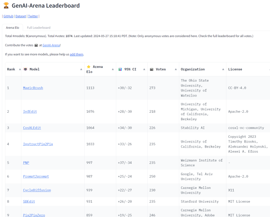Select the Elo value 1113

point(90,88)
